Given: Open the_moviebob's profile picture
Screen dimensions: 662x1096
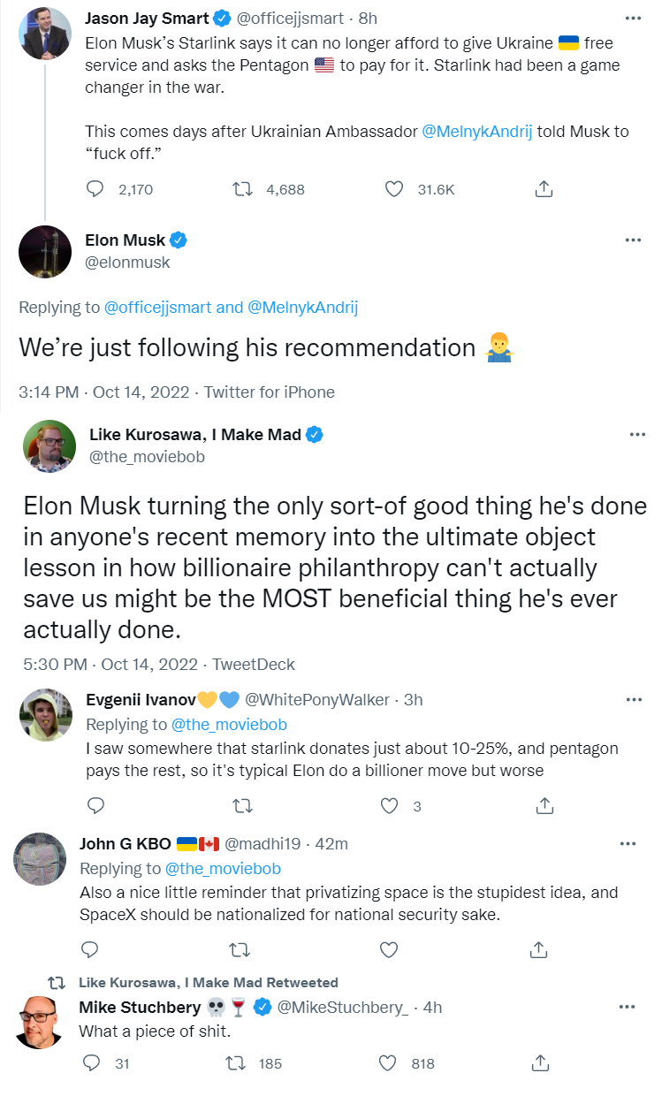Looking at the screenshot, I should pyautogui.click(x=49, y=446).
